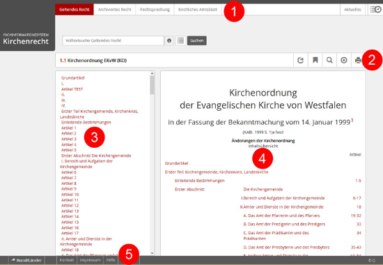Click the Suchen button

pos(197,40)
